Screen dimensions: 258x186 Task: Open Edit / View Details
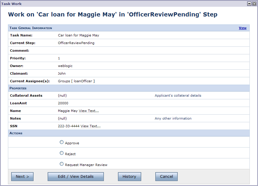pyautogui.click(x=76, y=177)
